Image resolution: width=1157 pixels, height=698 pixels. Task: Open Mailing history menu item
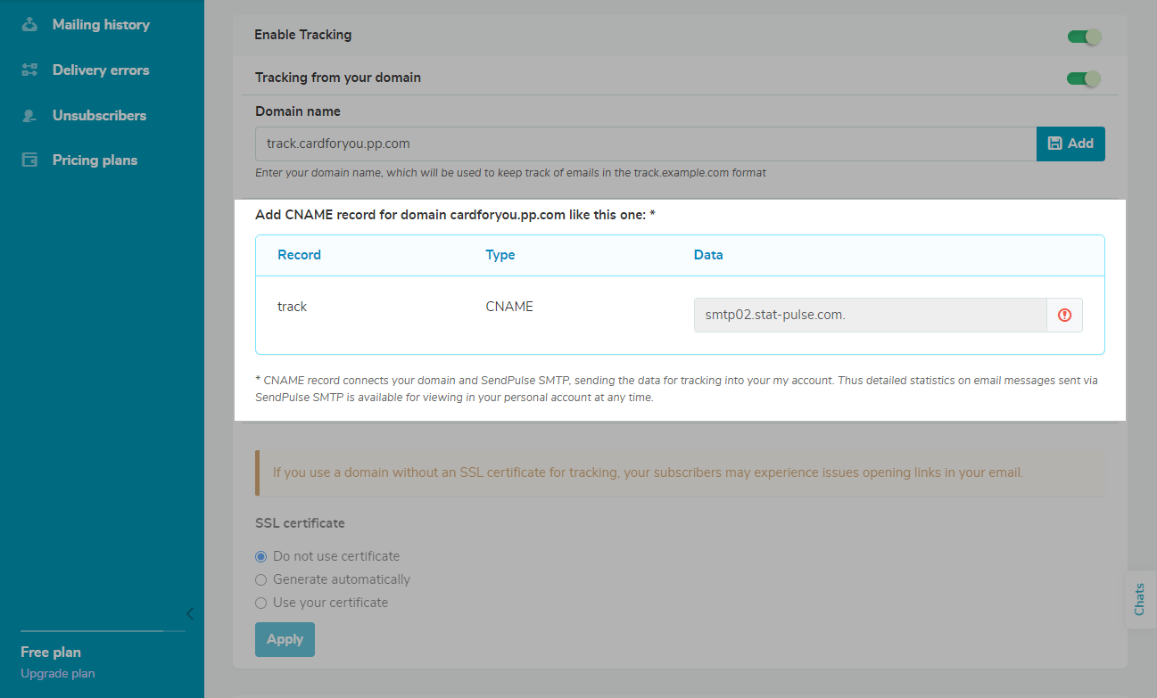pos(101,25)
